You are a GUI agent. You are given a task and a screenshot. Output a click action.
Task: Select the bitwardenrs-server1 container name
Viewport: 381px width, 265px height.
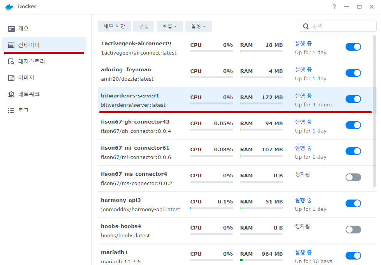[x=130, y=96]
